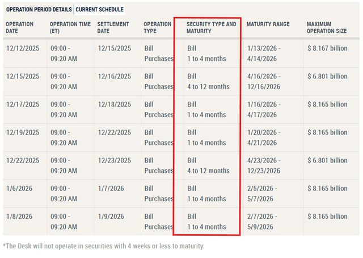
Task: Click the Maturity Range column header
Action: click(268, 24)
